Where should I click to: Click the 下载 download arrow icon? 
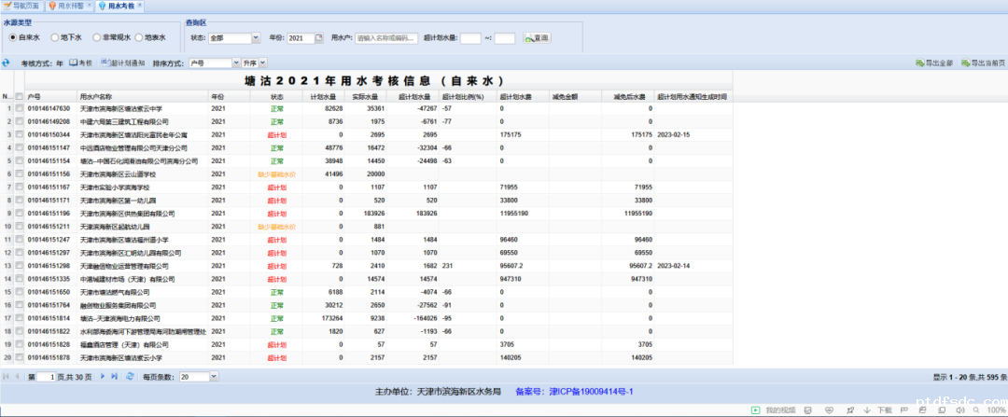tap(866, 410)
